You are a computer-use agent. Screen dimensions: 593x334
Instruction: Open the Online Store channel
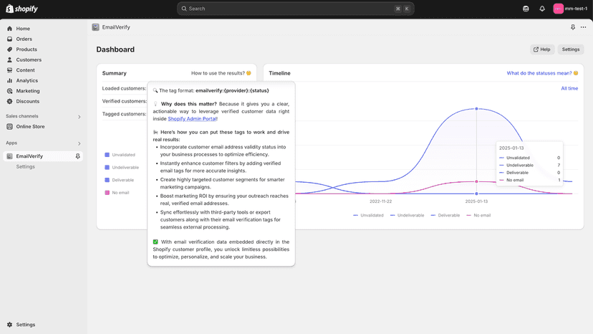pos(30,126)
